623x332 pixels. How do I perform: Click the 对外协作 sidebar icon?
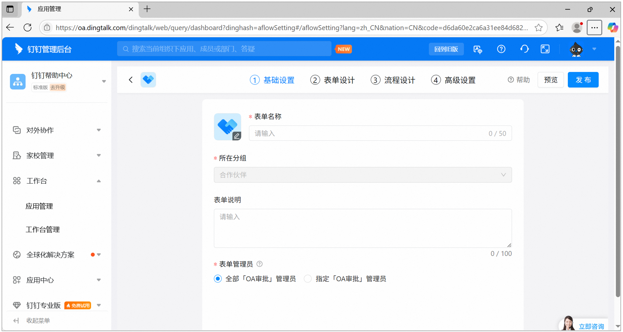tap(17, 130)
